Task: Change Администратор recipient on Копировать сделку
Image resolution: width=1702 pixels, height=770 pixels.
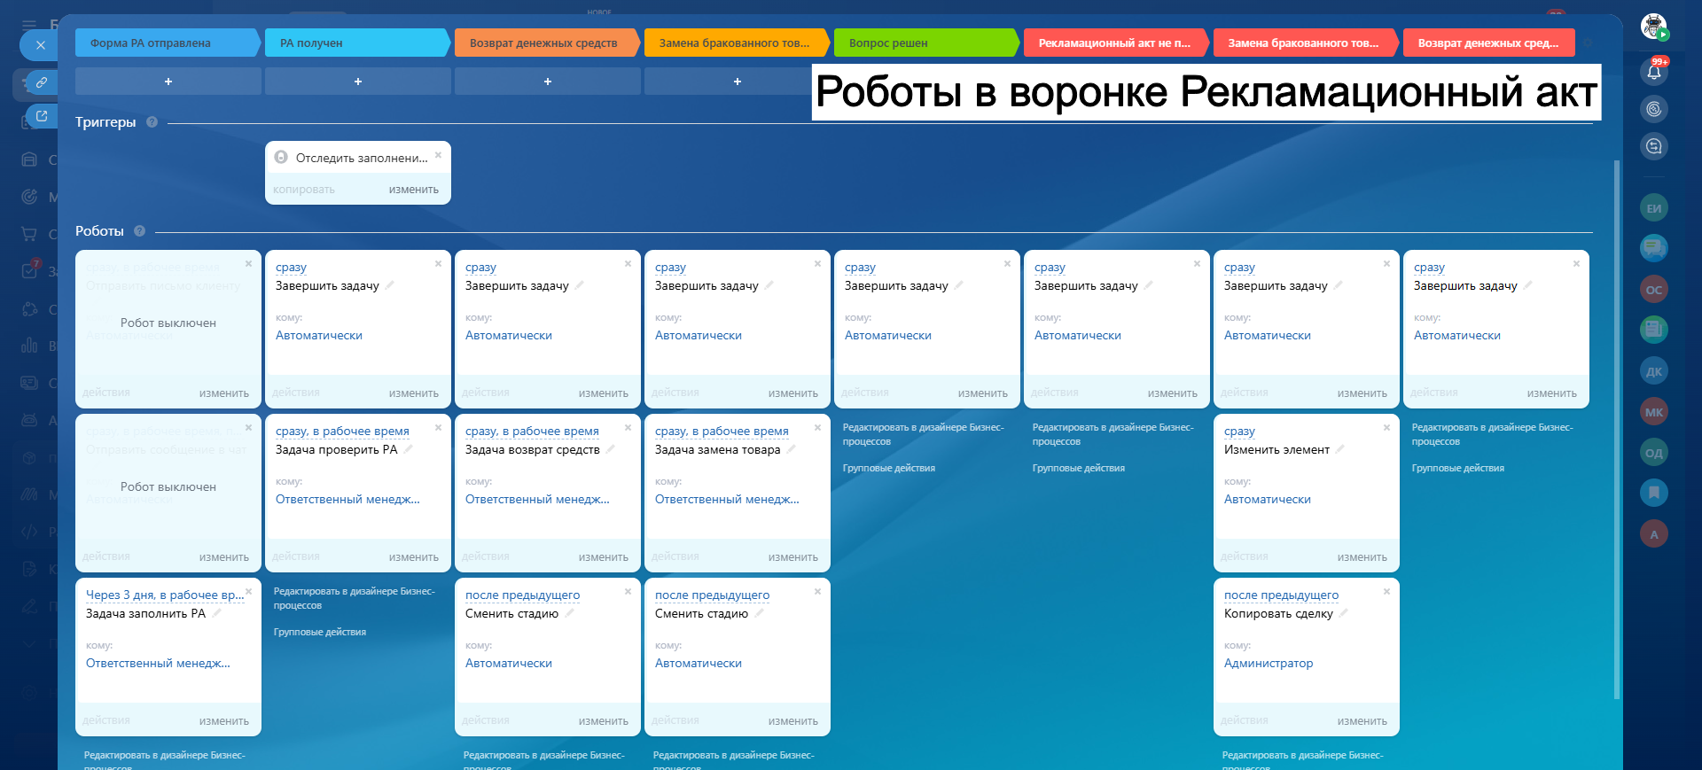Action: [x=1268, y=663]
